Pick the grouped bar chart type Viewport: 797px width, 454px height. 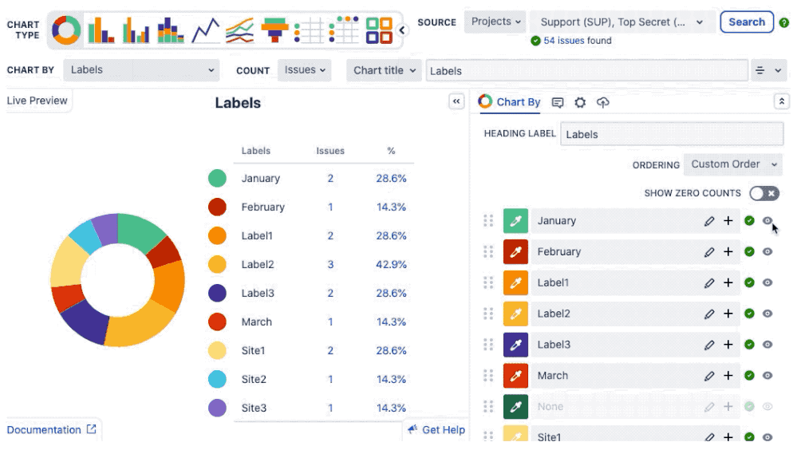(x=136, y=30)
